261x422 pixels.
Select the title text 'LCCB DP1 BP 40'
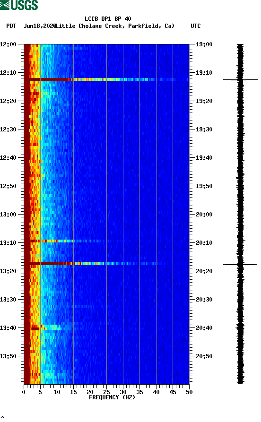pyautogui.click(x=108, y=19)
